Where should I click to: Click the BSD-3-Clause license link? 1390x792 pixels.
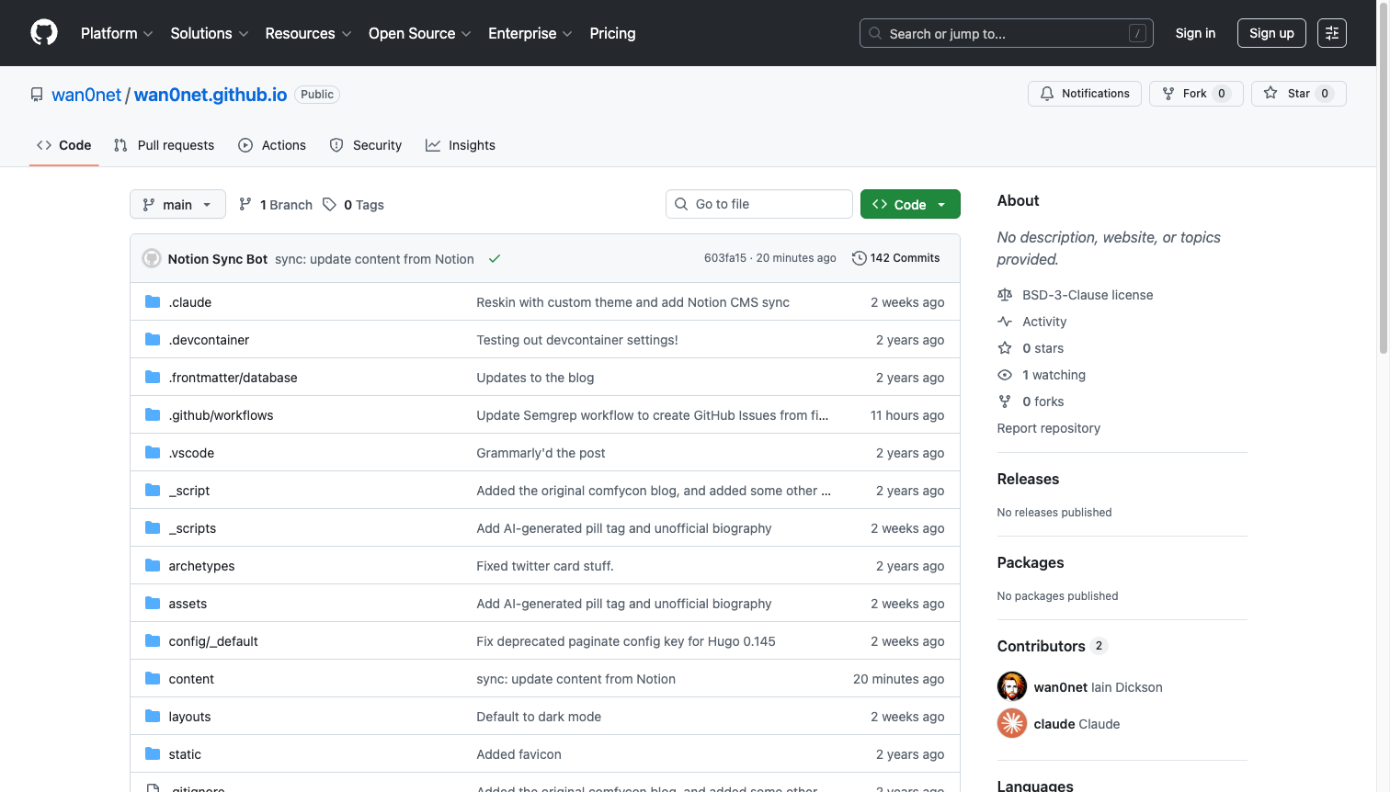[1087, 295]
